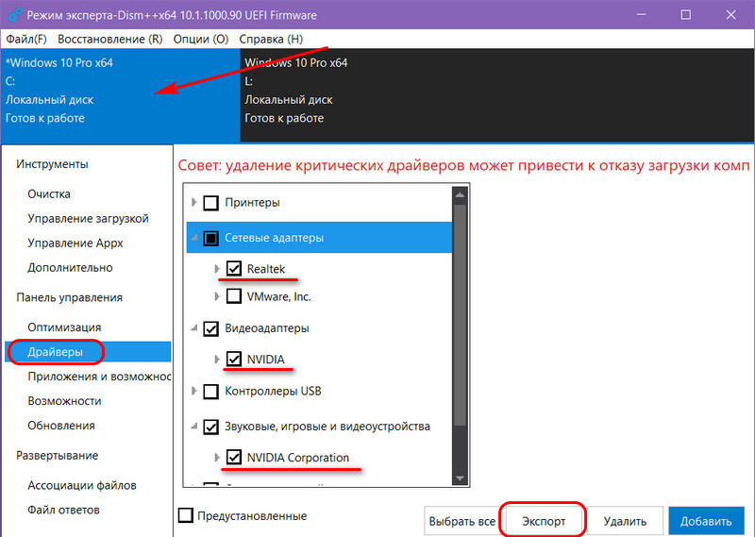Image resolution: width=755 pixels, height=537 pixels.
Task: Expand the NVIDIA video driver node
Action: (x=217, y=360)
